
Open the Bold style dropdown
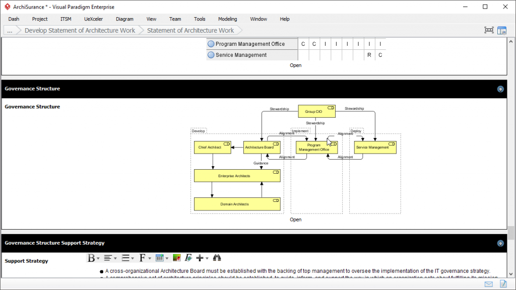(94, 258)
